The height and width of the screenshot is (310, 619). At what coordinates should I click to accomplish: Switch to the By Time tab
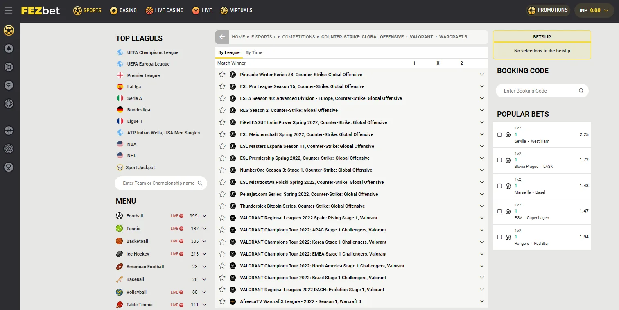point(254,52)
